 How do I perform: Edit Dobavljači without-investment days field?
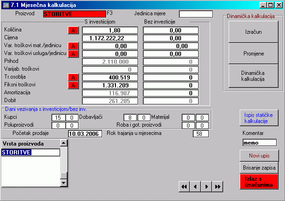pos(144,118)
